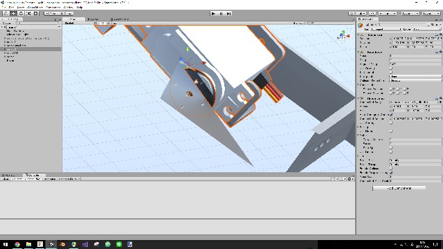
Task: Switch to the Asset Store tab
Action: click(120, 19)
